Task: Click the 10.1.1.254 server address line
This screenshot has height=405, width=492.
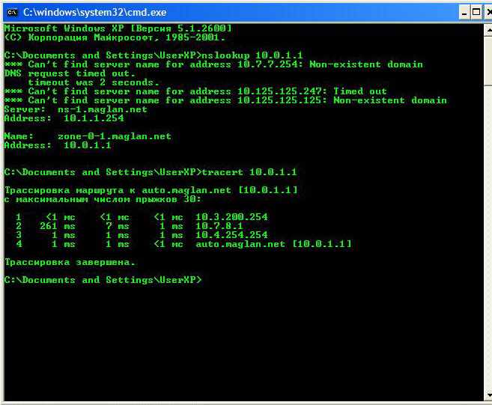Action: 93,118
